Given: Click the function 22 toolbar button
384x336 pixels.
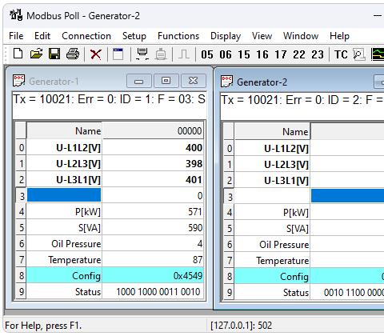Looking at the screenshot, I should pos(299,54).
